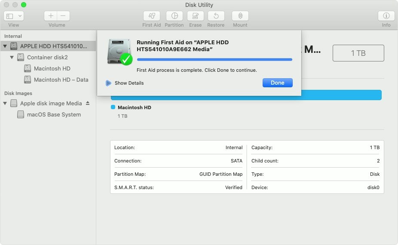Click the macOS Base System volume icon

(21, 114)
